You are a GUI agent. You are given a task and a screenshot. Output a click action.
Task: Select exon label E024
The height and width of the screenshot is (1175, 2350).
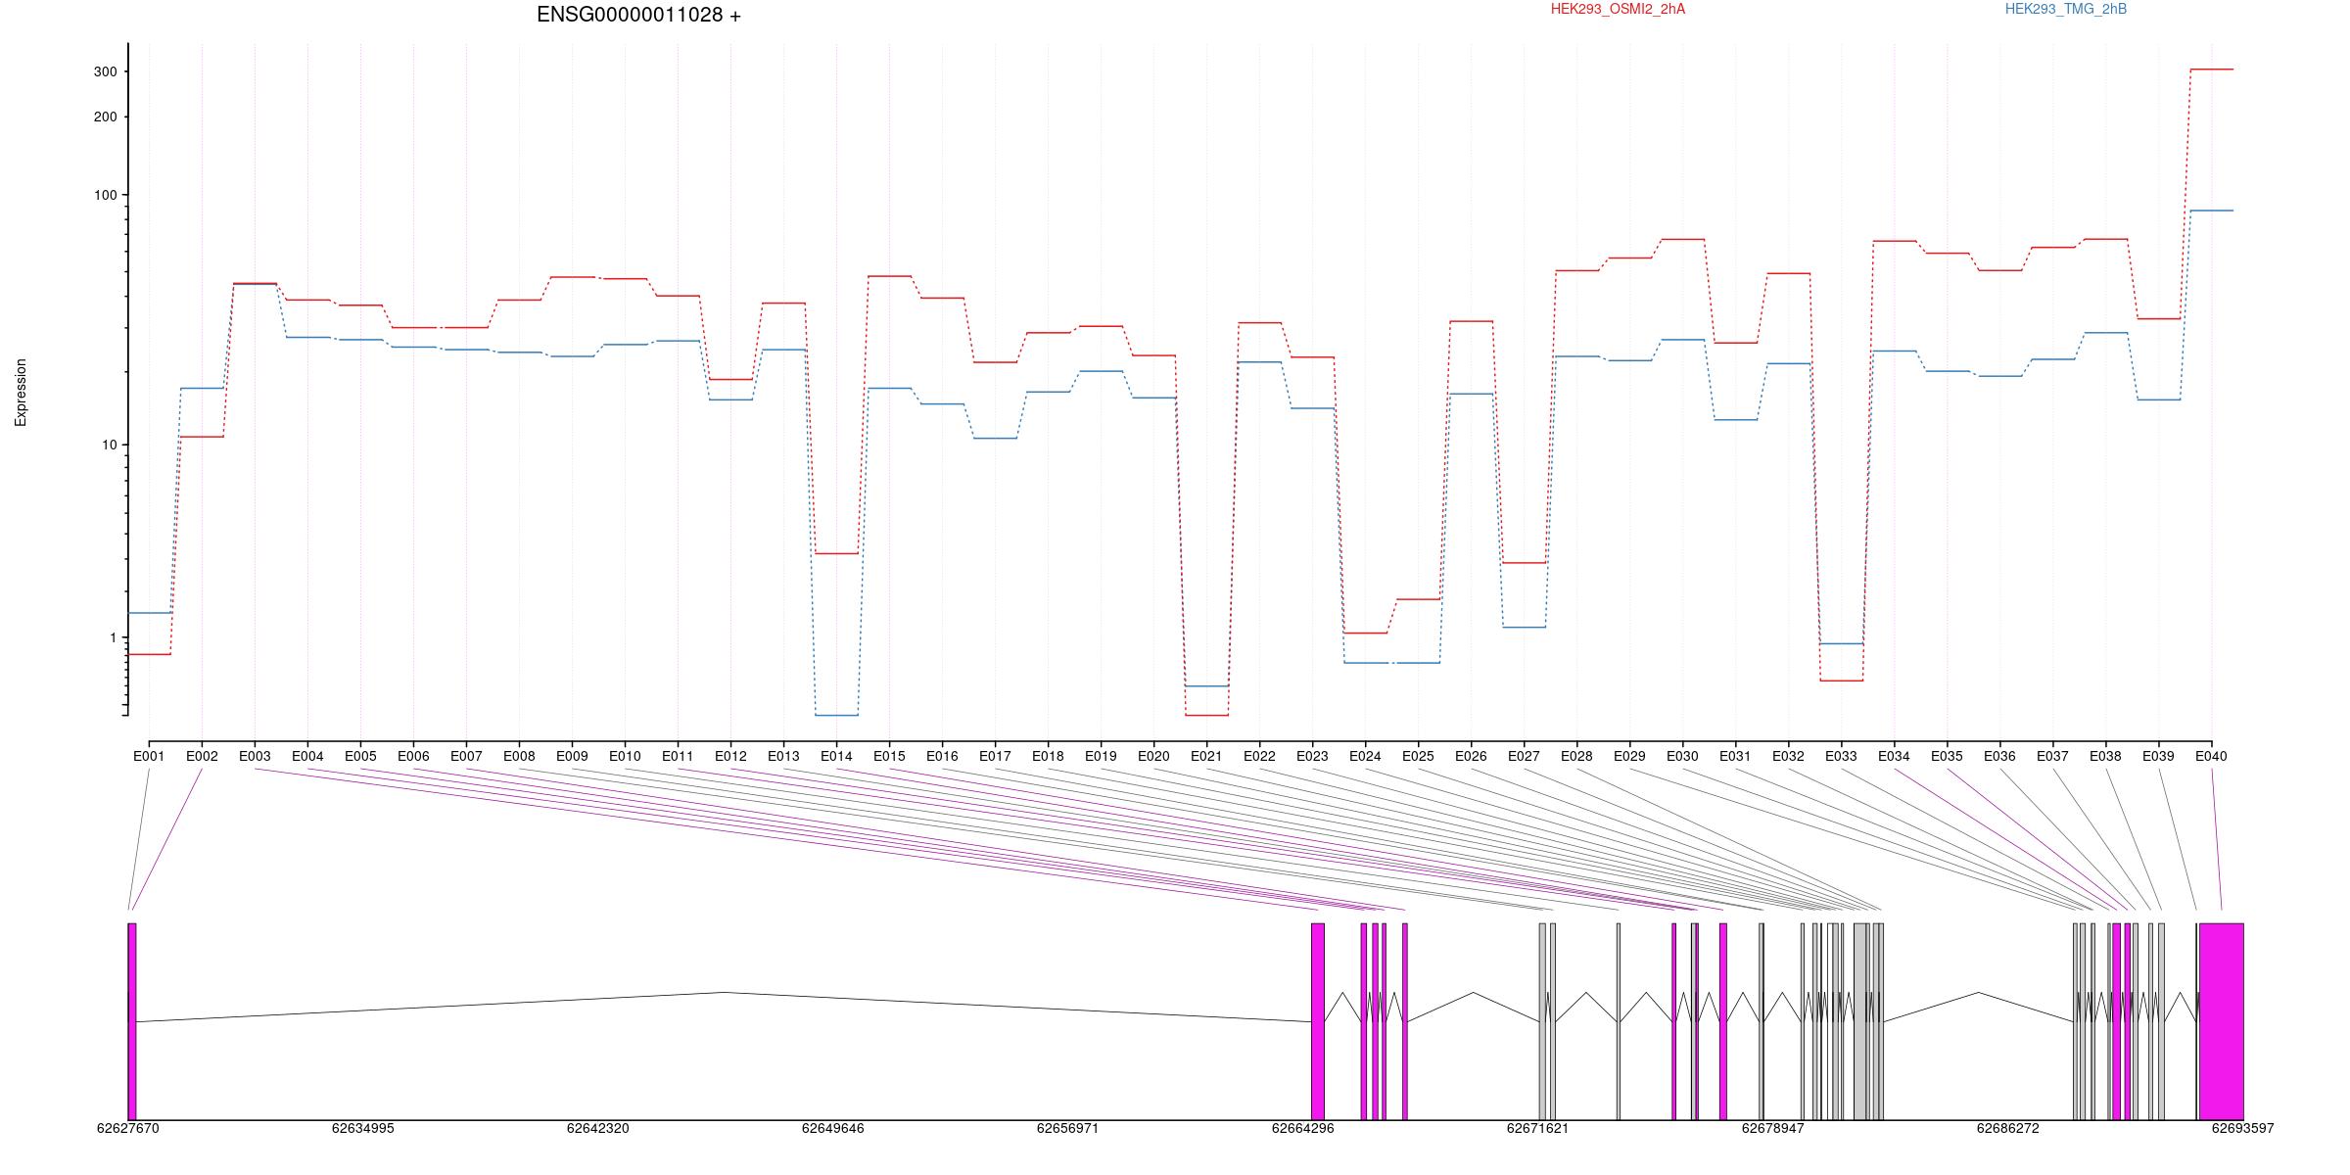1365,756
